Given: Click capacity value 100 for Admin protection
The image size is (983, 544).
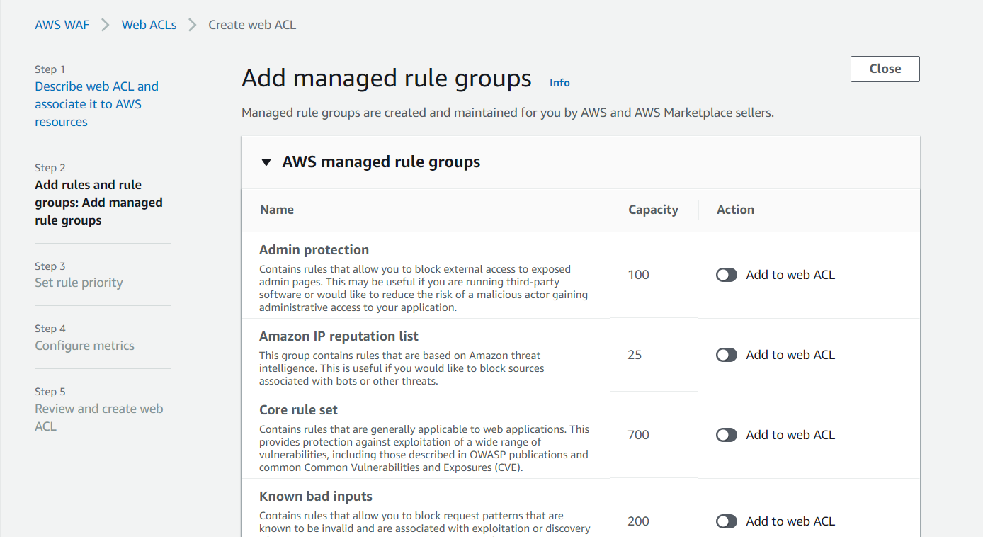Looking at the screenshot, I should [638, 275].
